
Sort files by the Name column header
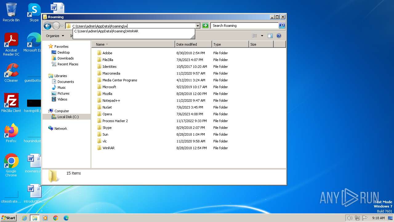pyautogui.click(x=133, y=44)
